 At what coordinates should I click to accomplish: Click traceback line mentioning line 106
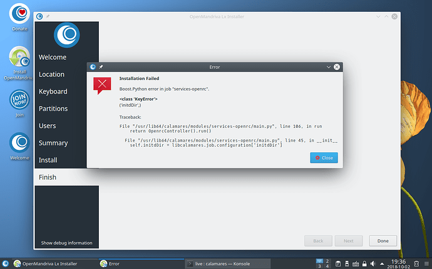(220, 126)
